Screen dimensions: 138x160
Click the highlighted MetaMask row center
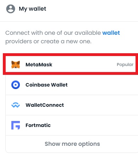click(71, 64)
